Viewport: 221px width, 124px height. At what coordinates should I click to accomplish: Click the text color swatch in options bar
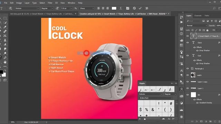pyautogui.click(x=114, y=8)
